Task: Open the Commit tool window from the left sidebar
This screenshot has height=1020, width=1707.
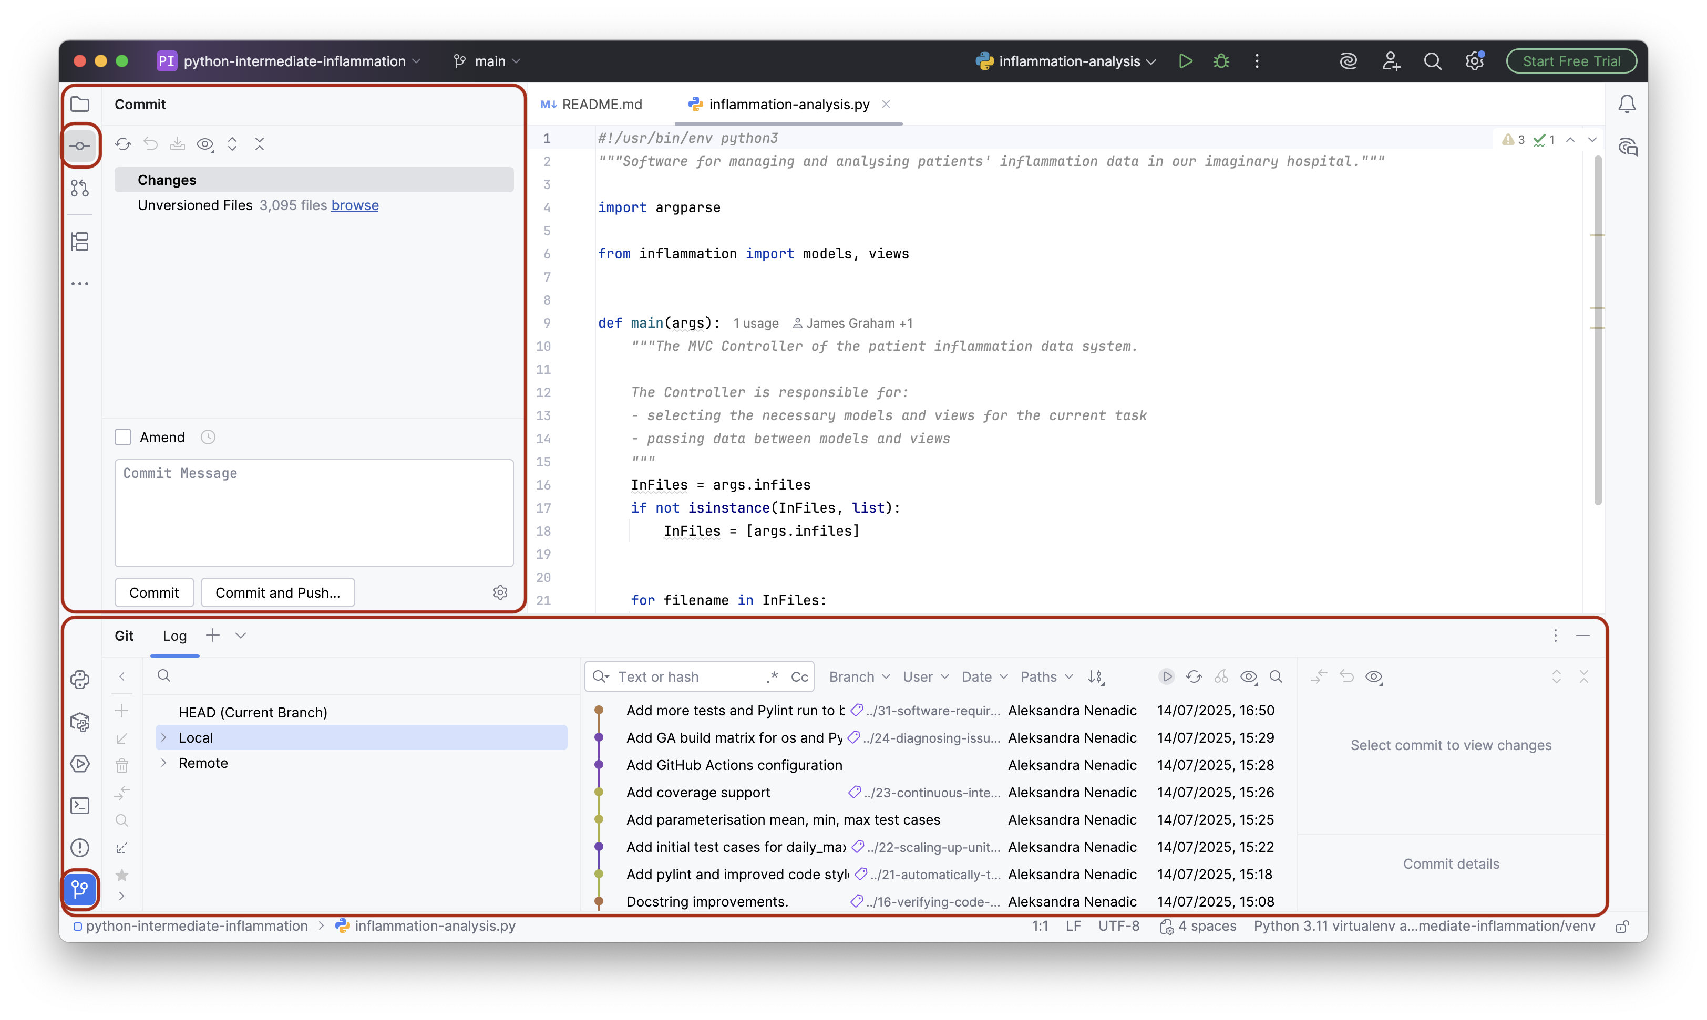Action: [80, 145]
